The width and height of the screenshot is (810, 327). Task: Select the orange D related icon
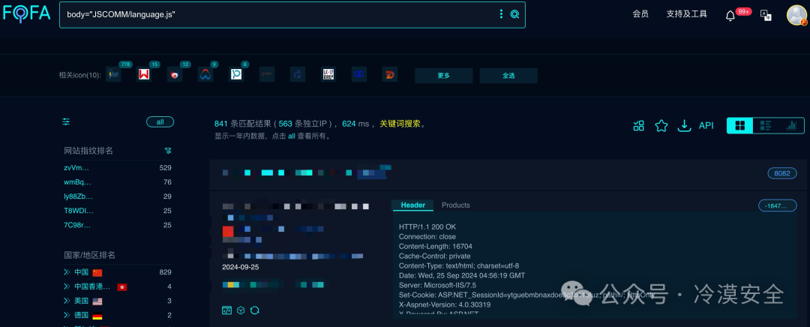[x=389, y=75]
